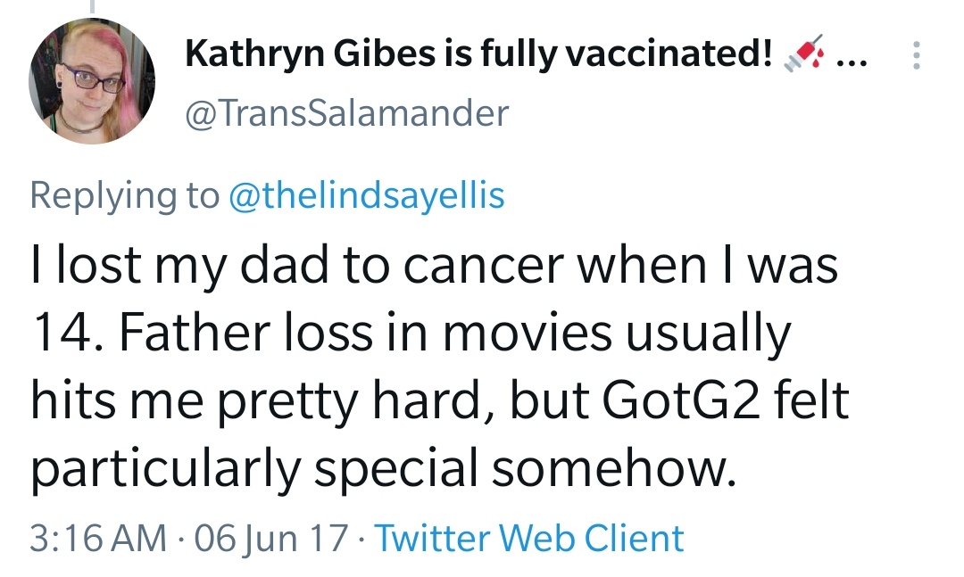Open the @thelindsayellis mention link
Image resolution: width=964 pixels, height=577 pixels.
click(x=367, y=194)
